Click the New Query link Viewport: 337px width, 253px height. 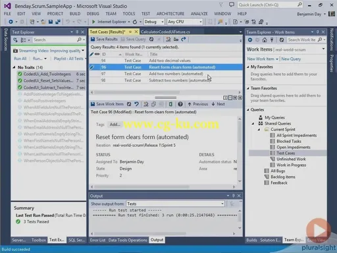(291, 59)
